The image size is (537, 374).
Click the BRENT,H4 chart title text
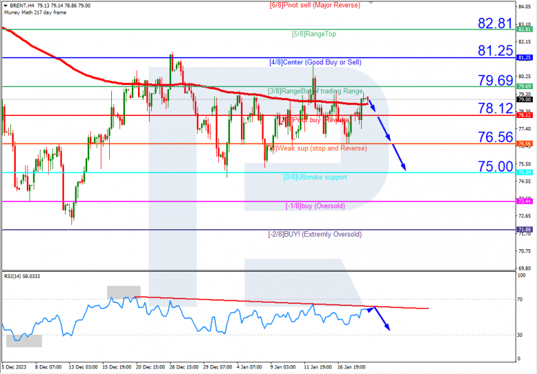pos(22,5)
